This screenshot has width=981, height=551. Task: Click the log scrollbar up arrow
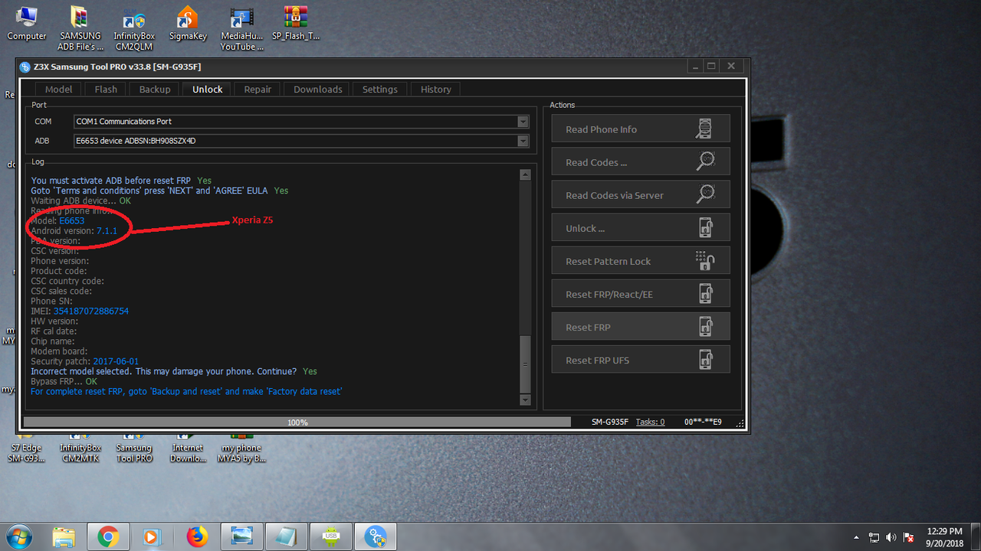click(524, 174)
